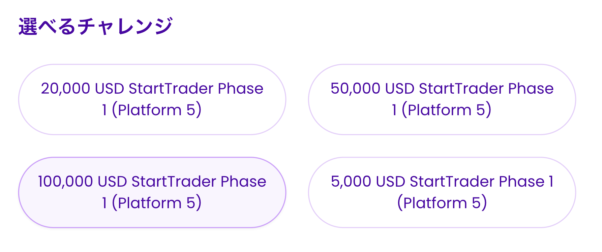The image size is (602, 252).
Task: Activate the 50,000 USD challenge option
Action: (442, 99)
